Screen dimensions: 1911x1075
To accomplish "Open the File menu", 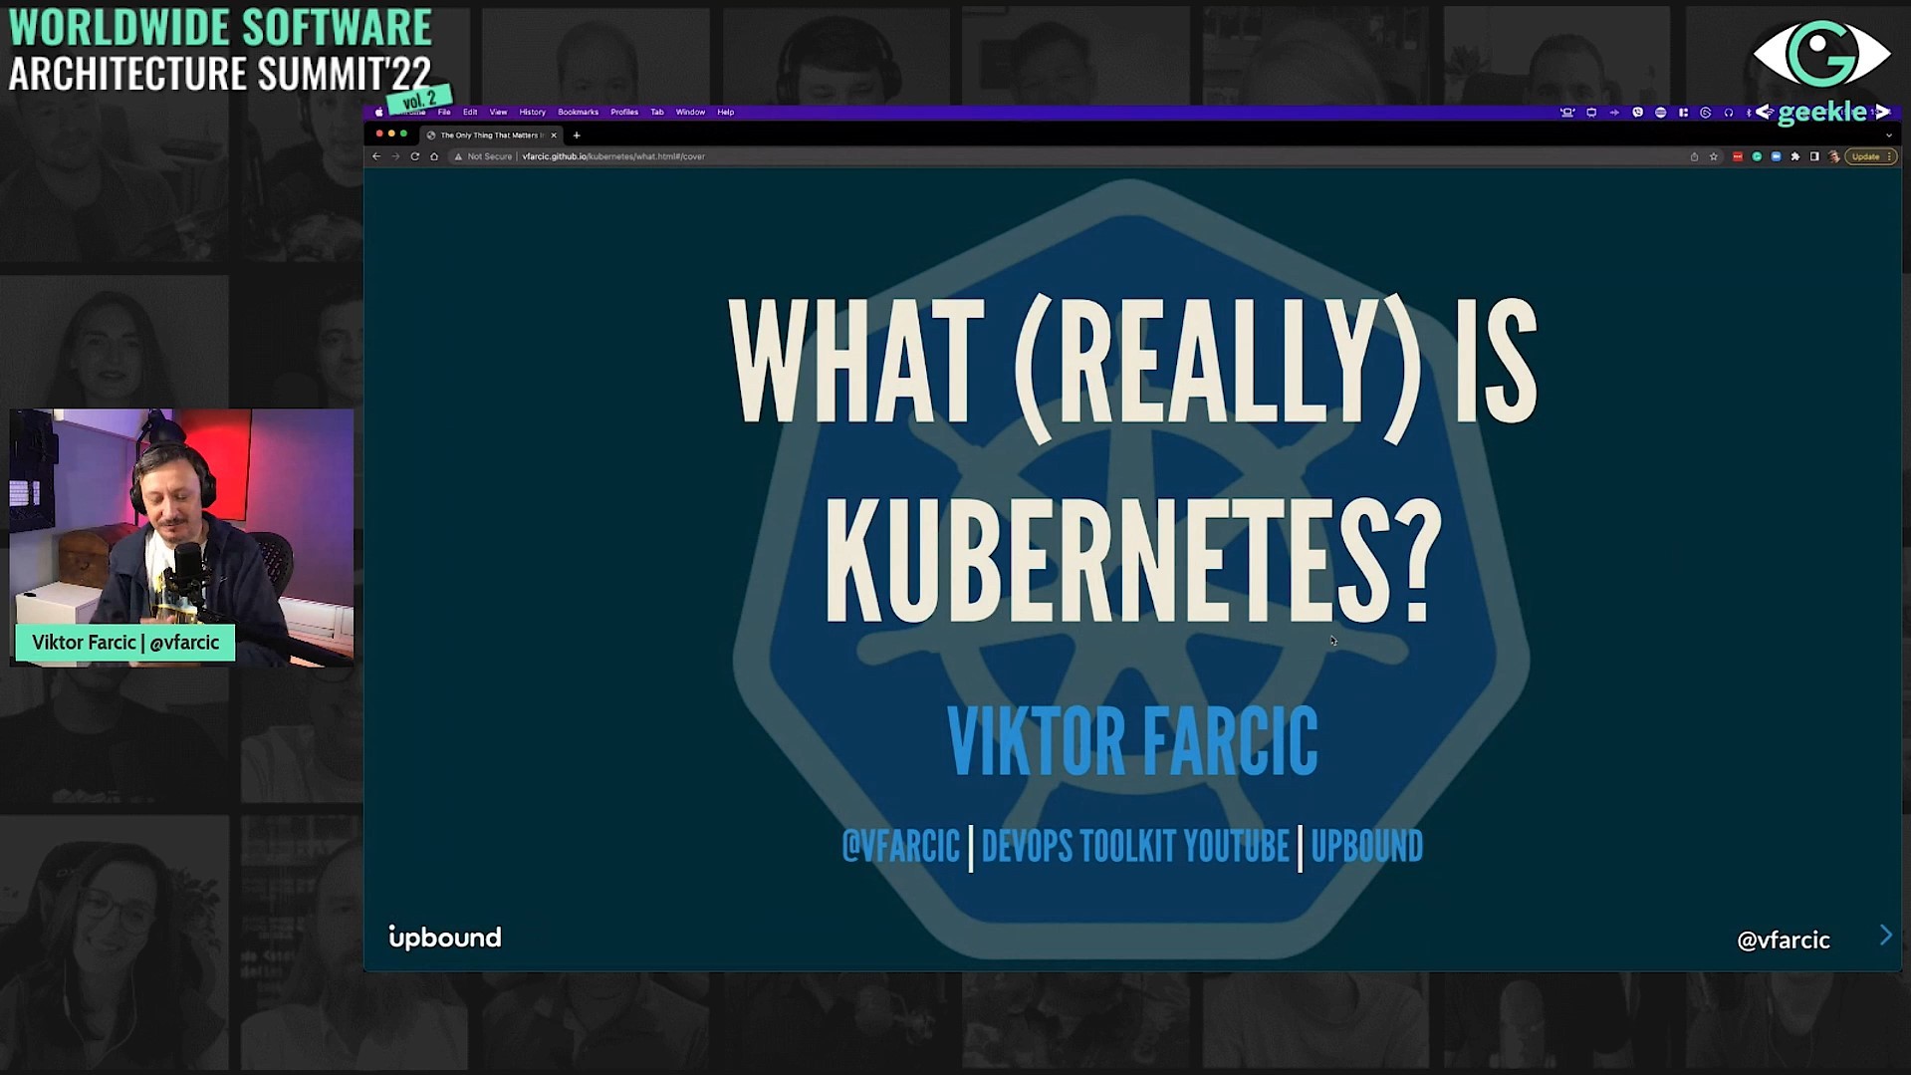I will point(444,113).
